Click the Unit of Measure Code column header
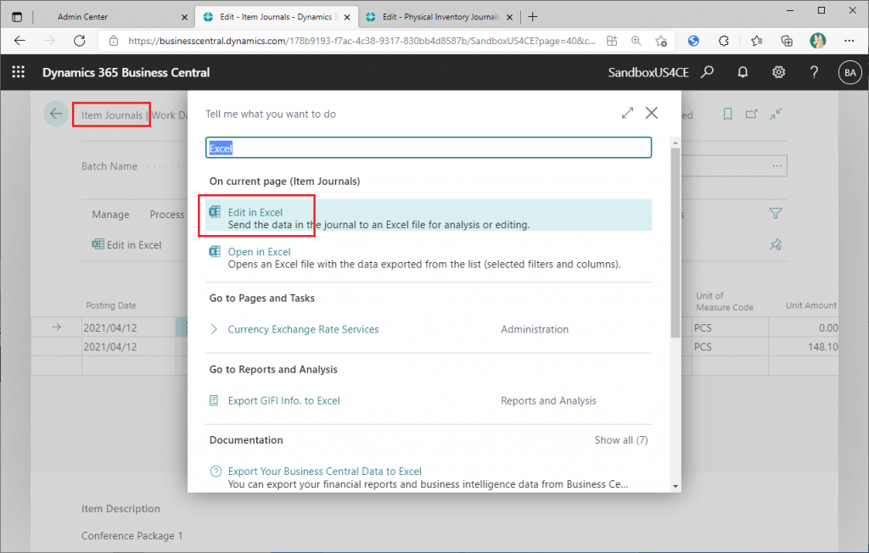The height and width of the screenshot is (553, 869). tap(725, 301)
